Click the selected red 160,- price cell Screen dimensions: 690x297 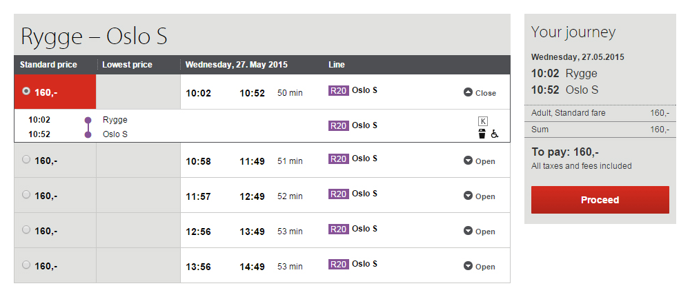point(55,92)
